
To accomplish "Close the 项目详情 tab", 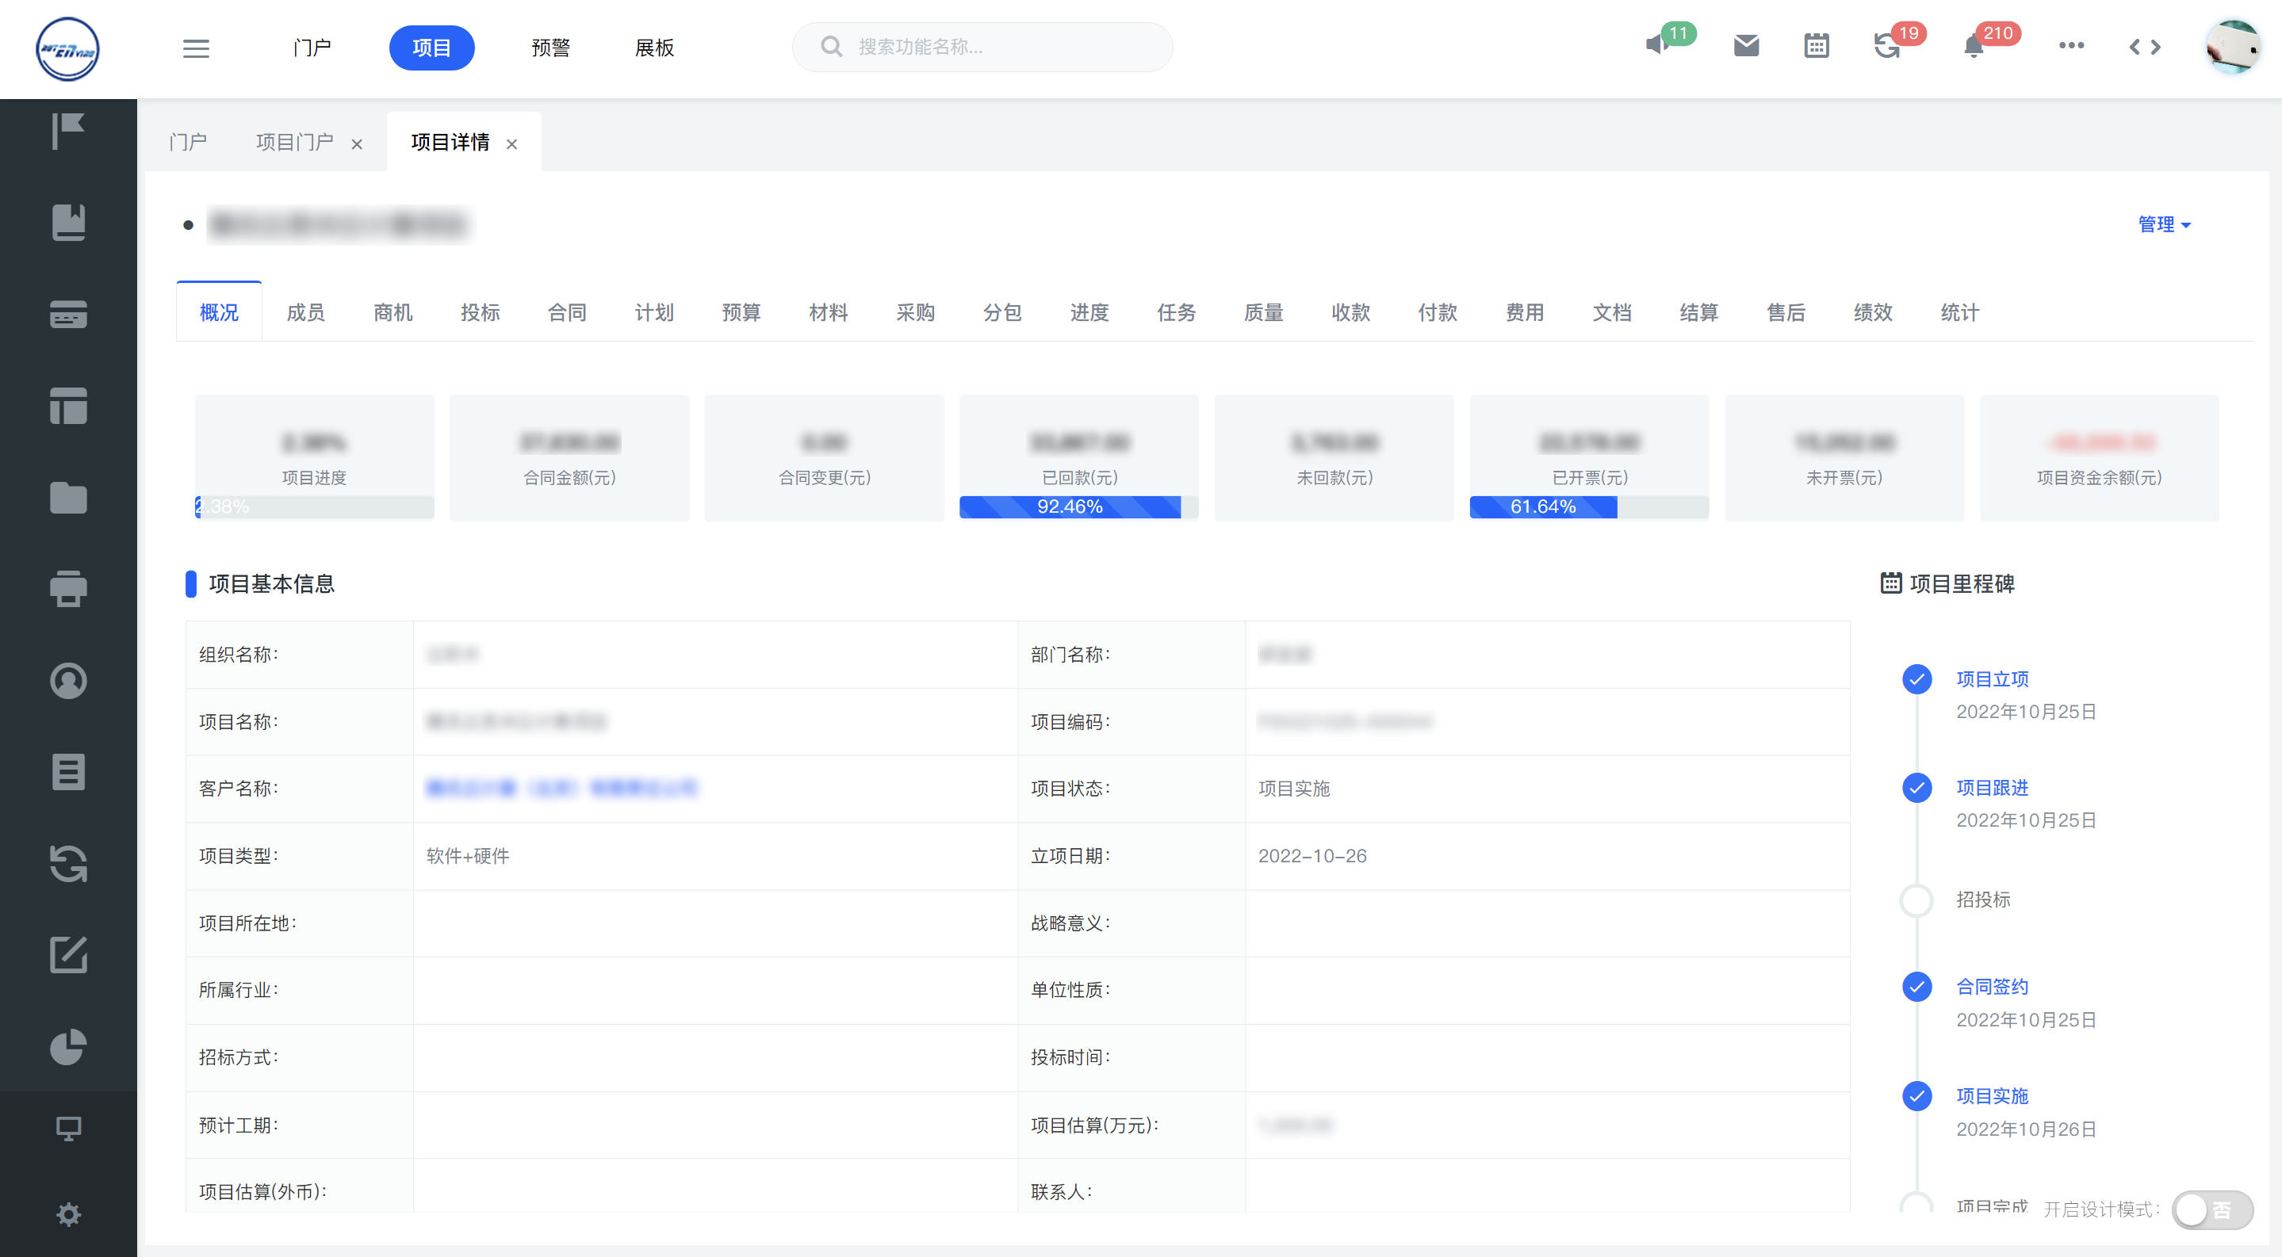I will [x=511, y=143].
